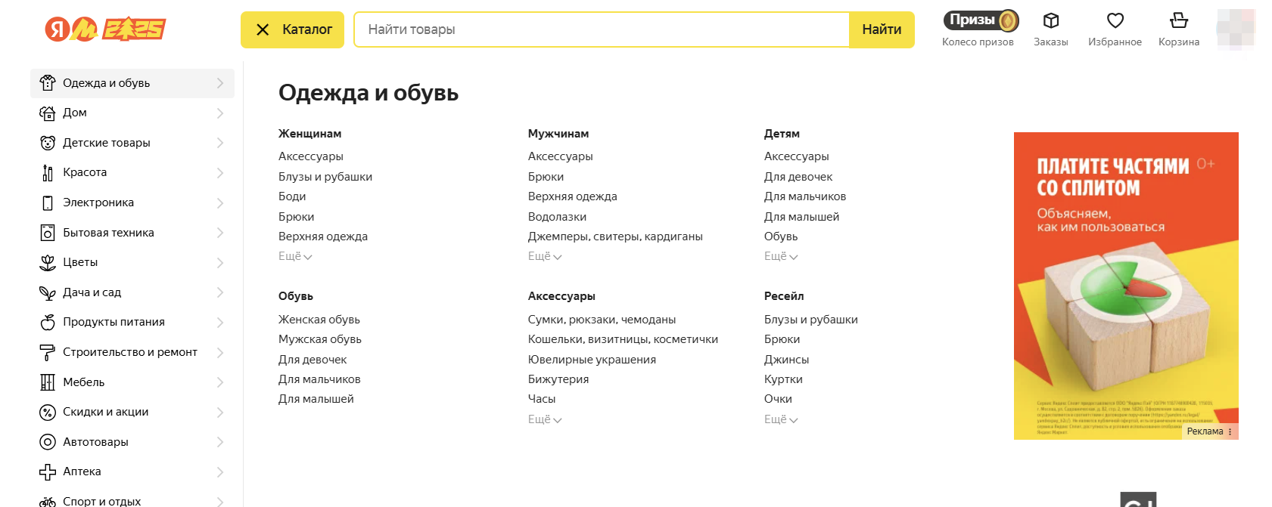
Task: Open Блузы и рубашки under Женщинам
Action: click(x=325, y=177)
